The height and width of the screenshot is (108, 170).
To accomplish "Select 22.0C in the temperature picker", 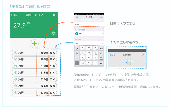I will click(130, 62).
